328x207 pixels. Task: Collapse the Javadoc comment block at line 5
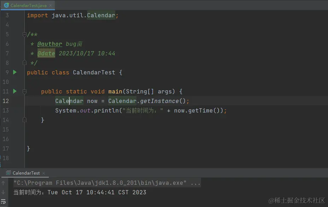[x=24, y=35]
